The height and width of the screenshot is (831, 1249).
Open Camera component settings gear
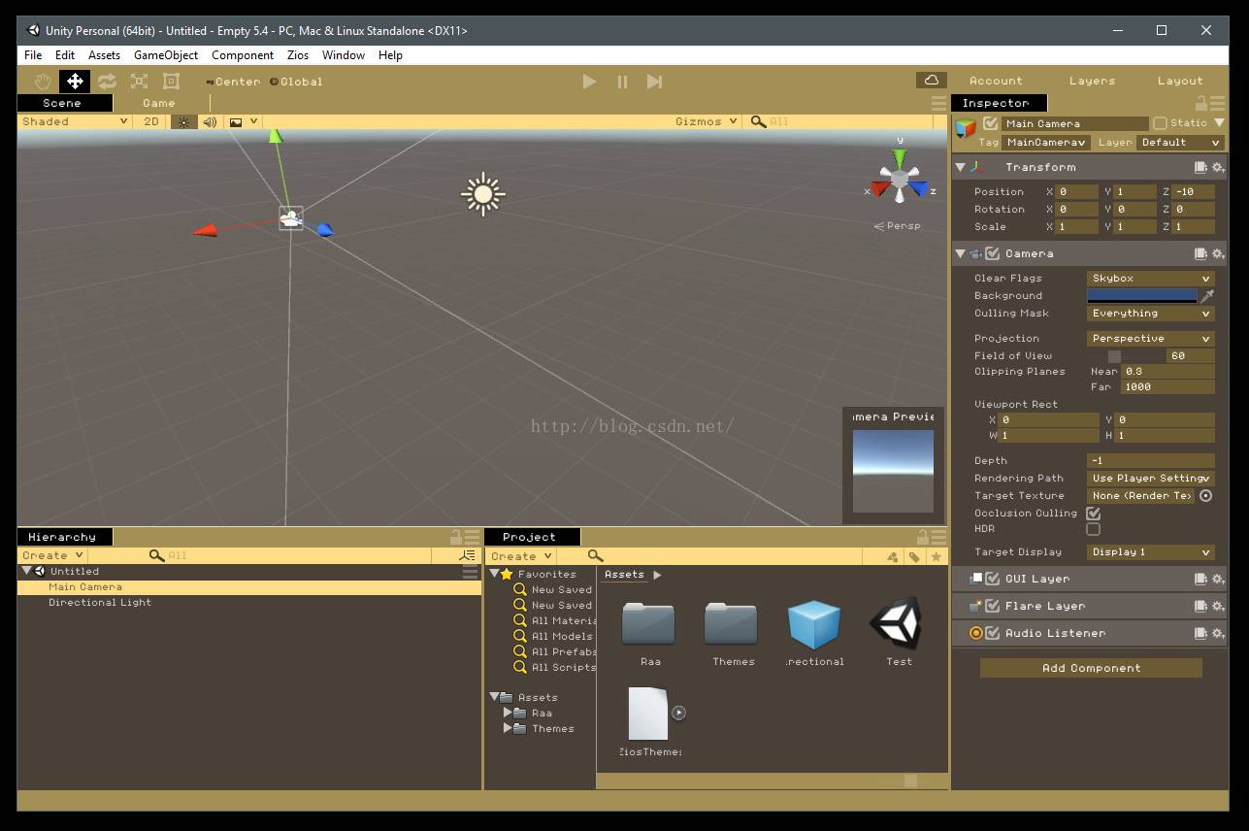tap(1218, 253)
